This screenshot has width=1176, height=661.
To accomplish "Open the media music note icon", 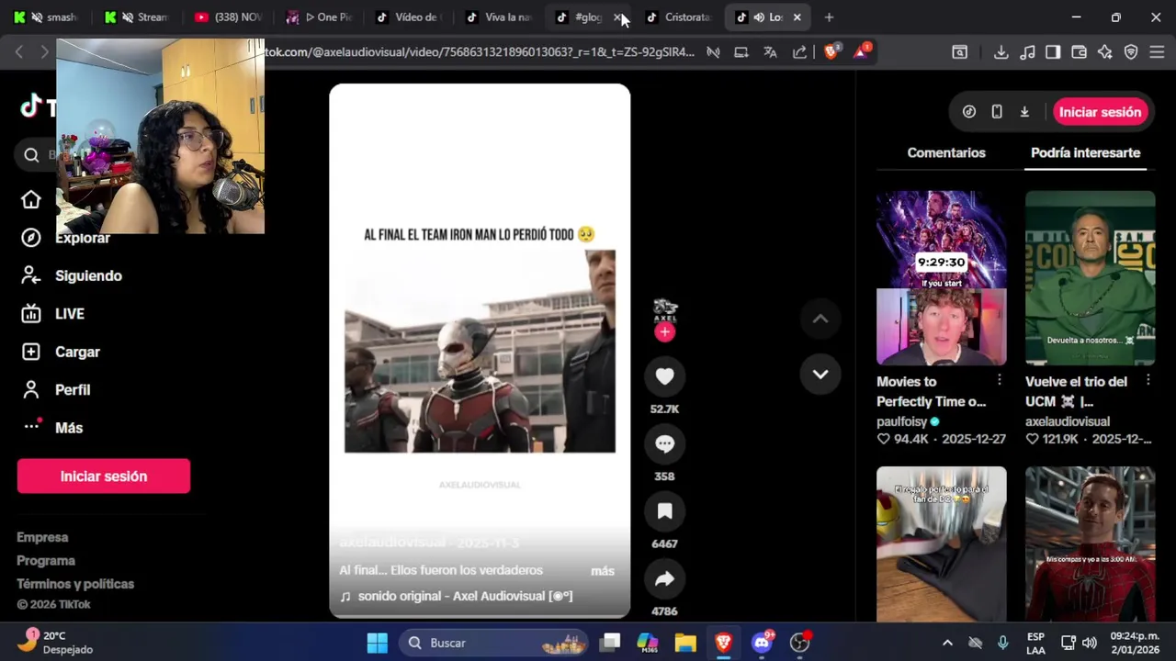I will [1027, 52].
